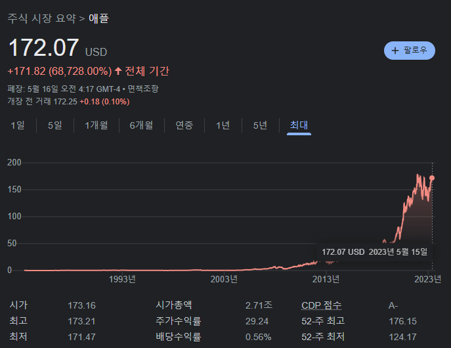The width and height of the screenshot is (451, 348).
Task: Click the 전체 기간 up-arrow icon
Action: click(118, 71)
